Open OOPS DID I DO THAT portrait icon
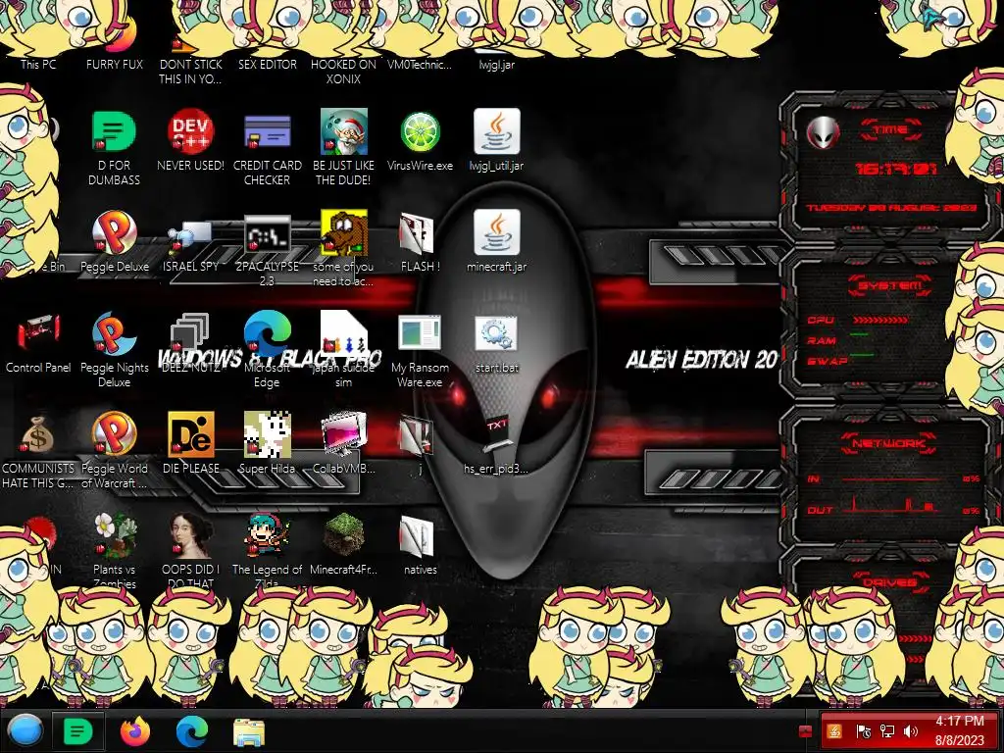 [190, 535]
